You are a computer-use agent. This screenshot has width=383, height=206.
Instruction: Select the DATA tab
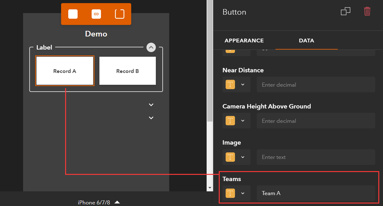click(x=306, y=41)
